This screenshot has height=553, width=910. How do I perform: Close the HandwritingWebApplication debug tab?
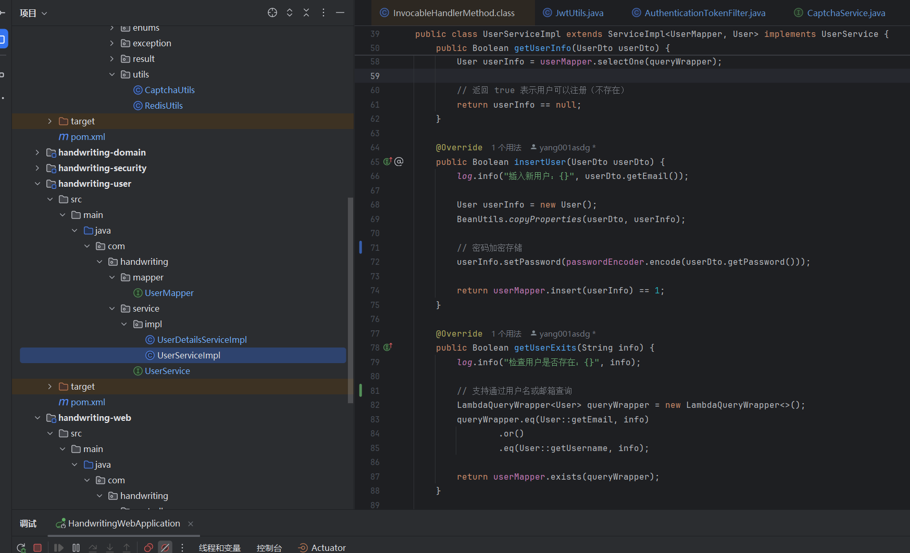(191, 524)
